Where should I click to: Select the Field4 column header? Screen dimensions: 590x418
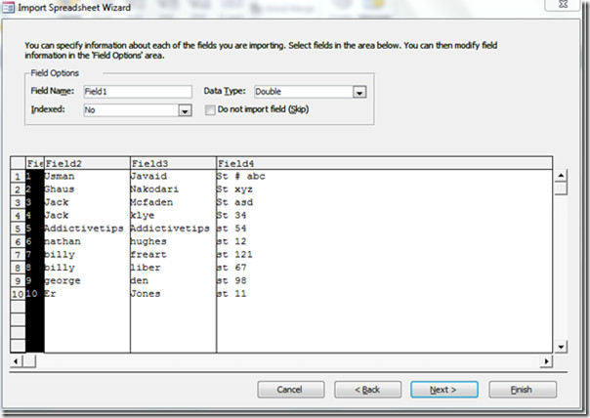click(x=385, y=163)
